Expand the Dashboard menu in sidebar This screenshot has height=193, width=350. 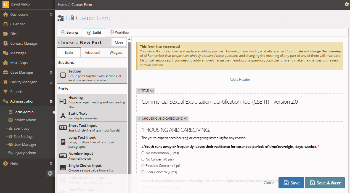tap(51, 15)
